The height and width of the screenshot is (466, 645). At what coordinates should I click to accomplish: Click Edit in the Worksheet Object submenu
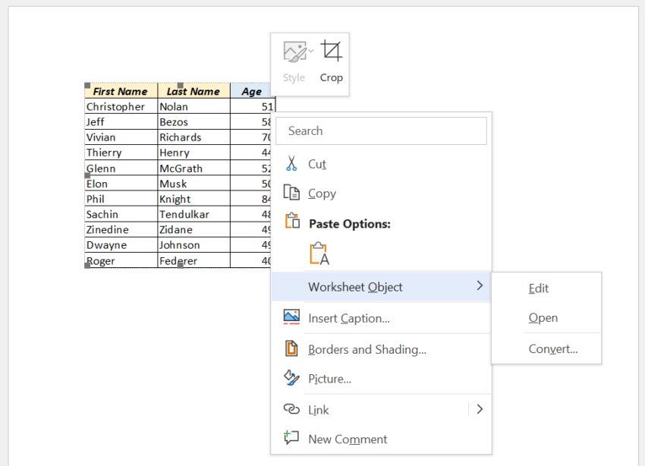(x=539, y=288)
